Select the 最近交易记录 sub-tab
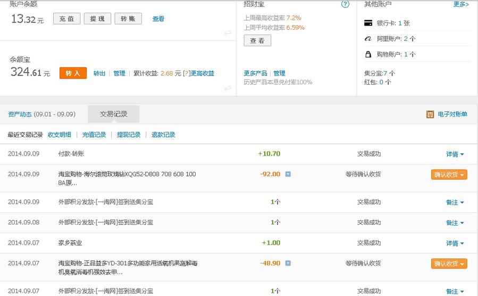 click(26, 134)
